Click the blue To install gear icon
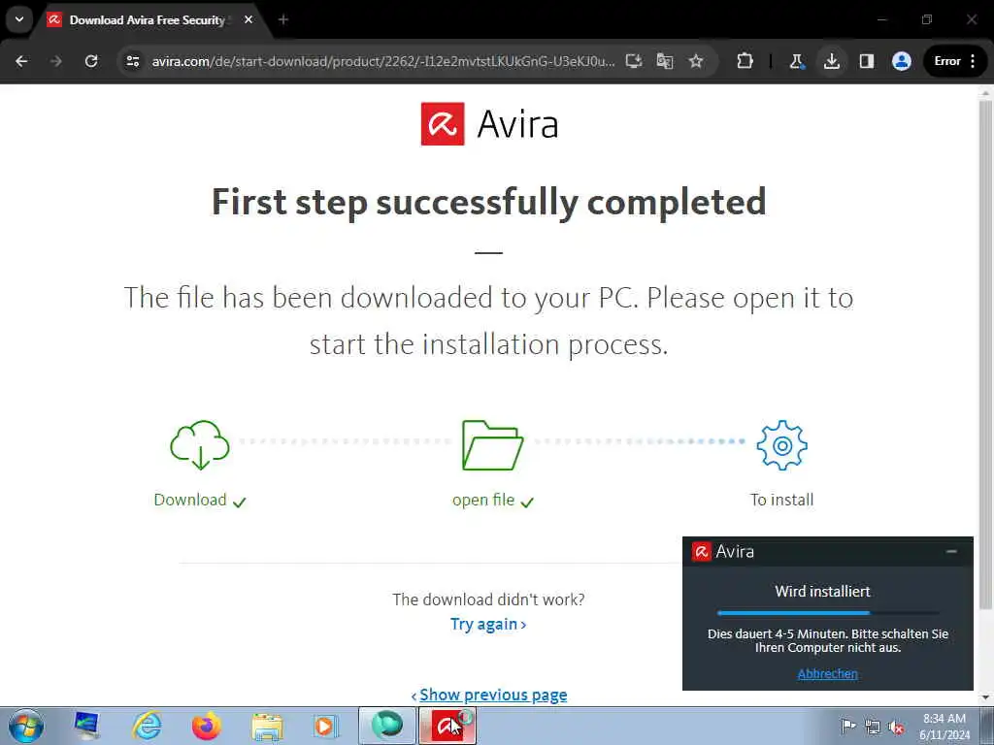This screenshot has width=994, height=745. pos(781,445)
